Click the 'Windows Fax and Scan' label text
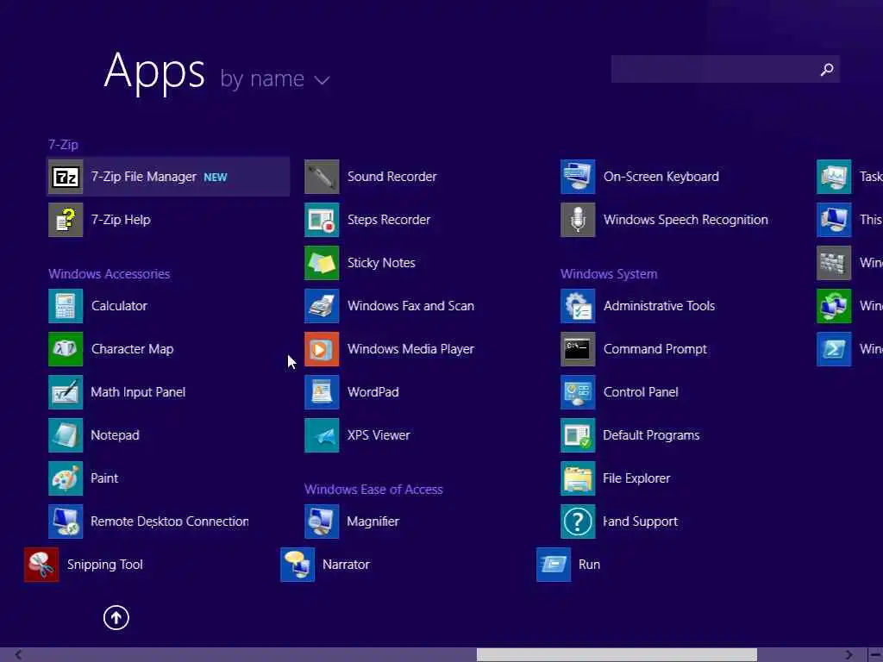The height and width of the screenshot is (662, 883). 410,306
